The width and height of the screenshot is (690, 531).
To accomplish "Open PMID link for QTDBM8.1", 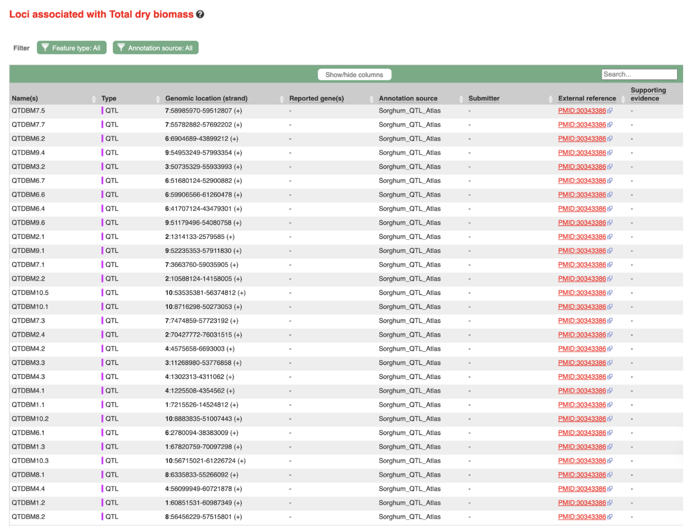I will click(x=582, y=475).
